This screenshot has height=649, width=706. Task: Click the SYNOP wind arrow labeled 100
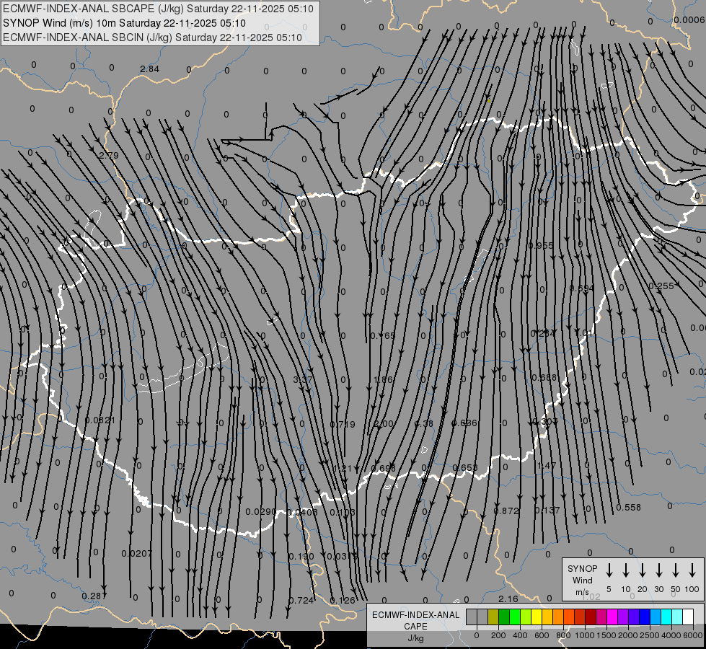tap(692, 570)
